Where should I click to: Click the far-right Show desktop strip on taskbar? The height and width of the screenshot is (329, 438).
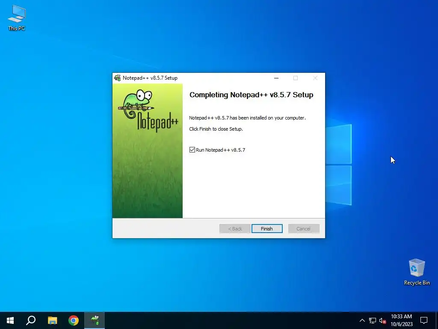click(x=437, y=320)
